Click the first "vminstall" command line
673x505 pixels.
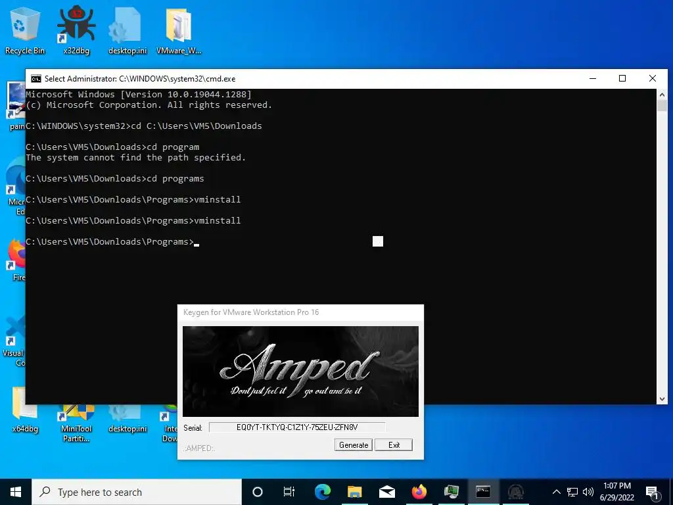pos(133,200)
